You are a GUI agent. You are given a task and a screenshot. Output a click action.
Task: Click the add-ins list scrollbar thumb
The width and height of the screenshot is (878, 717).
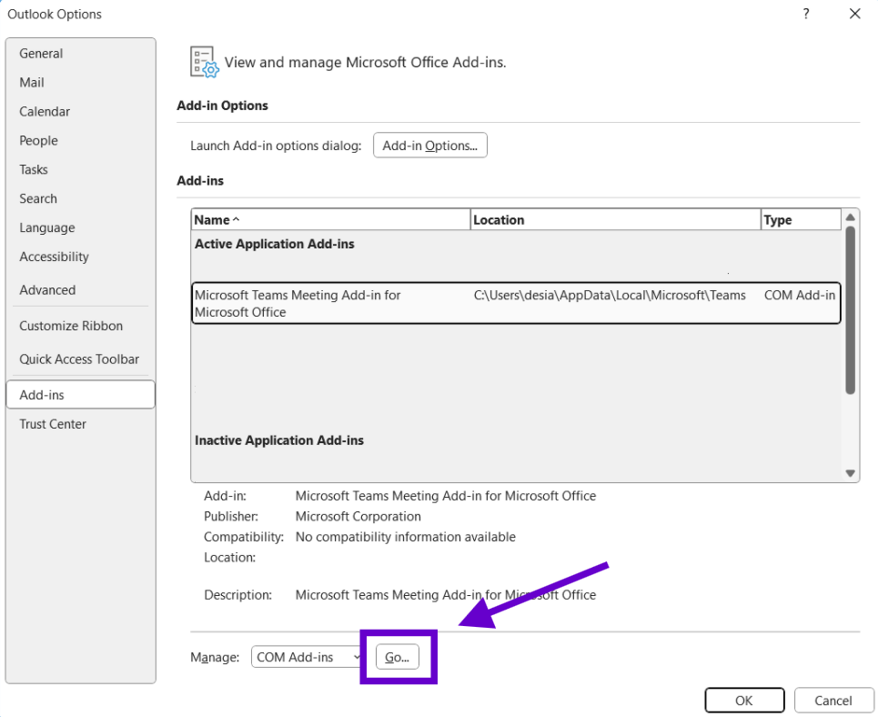[850, 309]
